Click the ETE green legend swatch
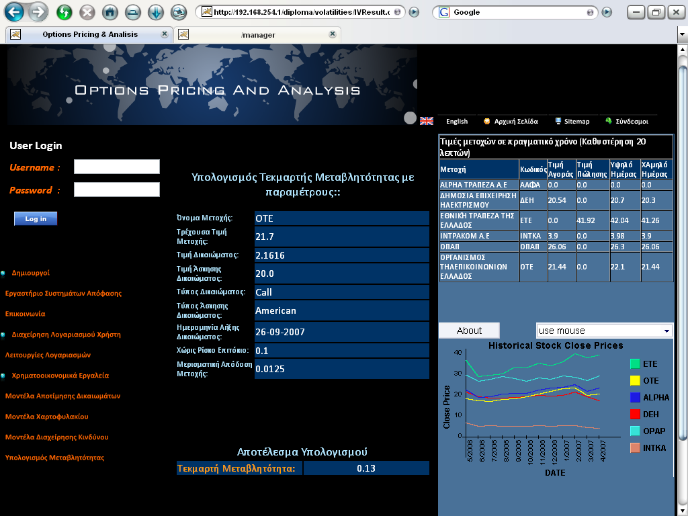The image size is (688, 516). [635, 363]
